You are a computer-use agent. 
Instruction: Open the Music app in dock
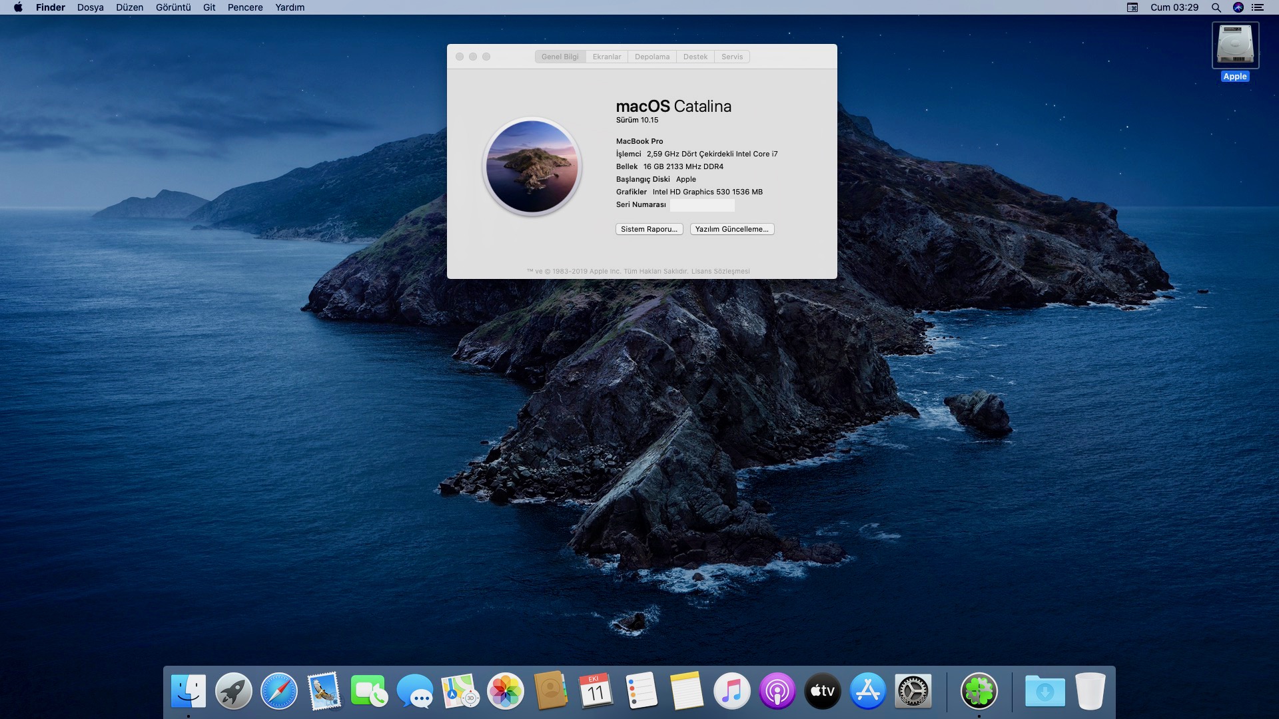(731, 692)
